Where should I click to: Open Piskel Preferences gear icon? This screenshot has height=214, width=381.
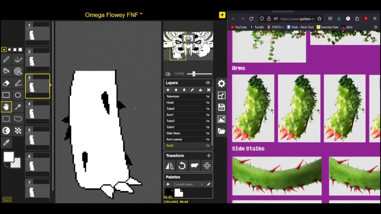(221, 84)
